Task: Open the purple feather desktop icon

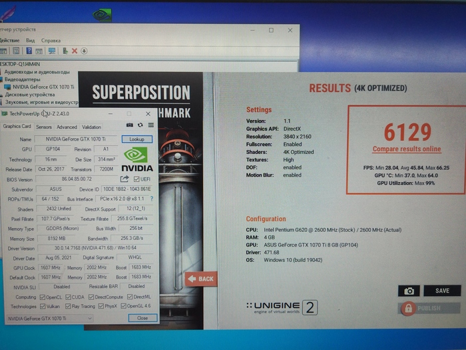Action: click(7, 13)
